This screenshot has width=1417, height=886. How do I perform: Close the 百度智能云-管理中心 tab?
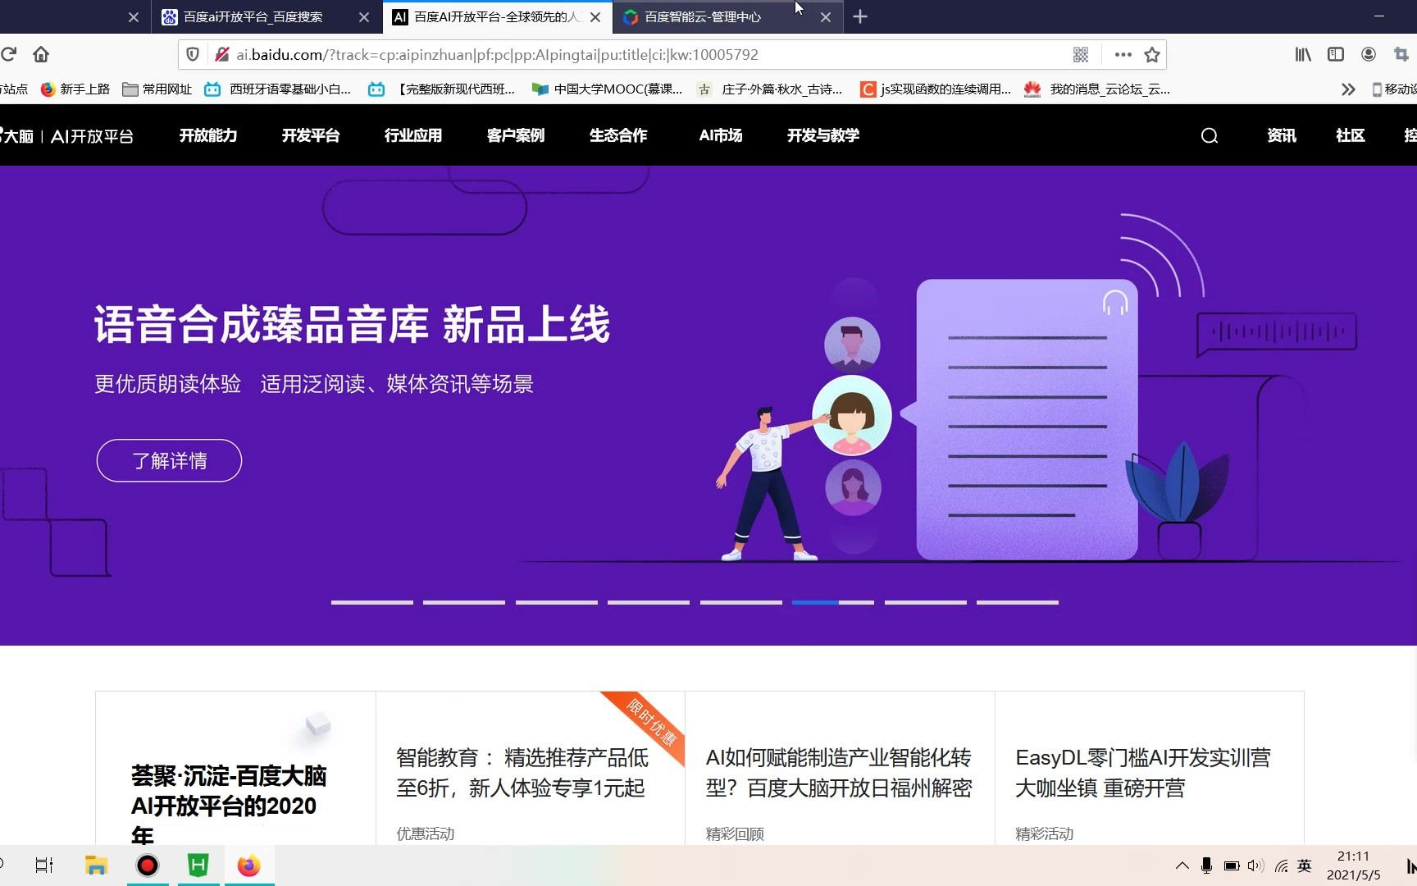coord(826,16)
